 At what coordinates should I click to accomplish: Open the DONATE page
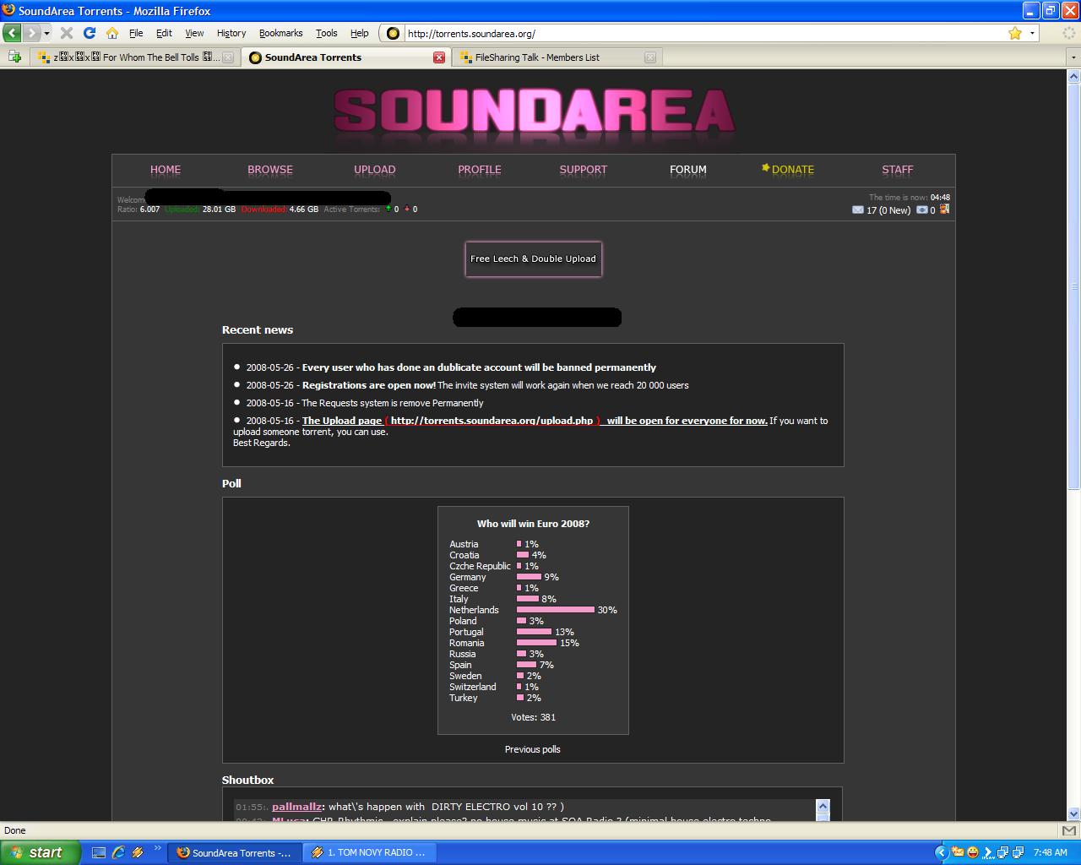click(x=788, y=169)
